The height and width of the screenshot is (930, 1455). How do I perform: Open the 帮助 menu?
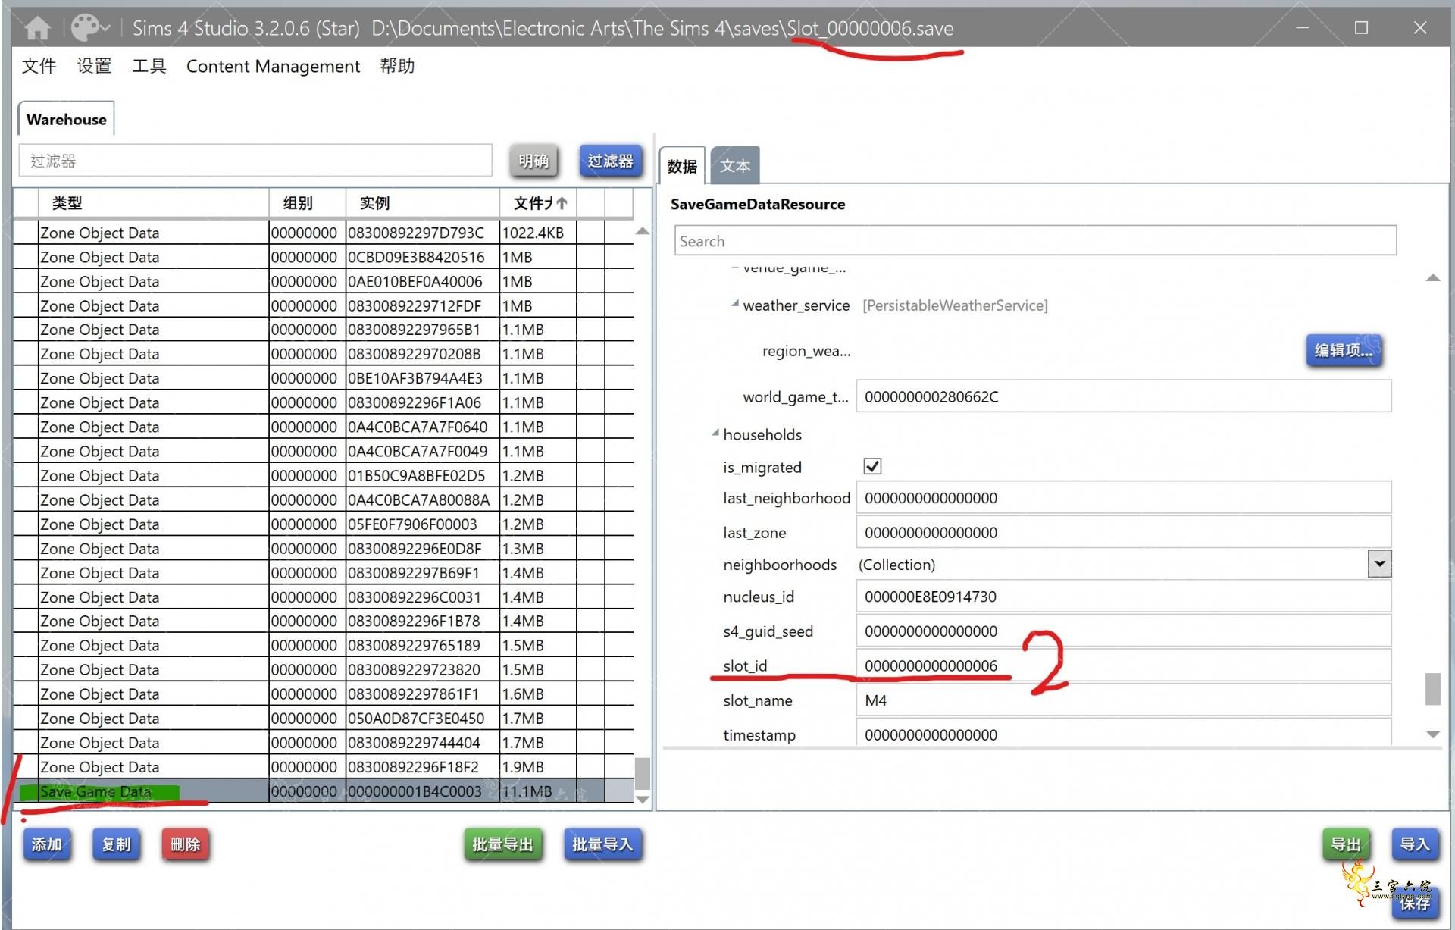point(397,66)
